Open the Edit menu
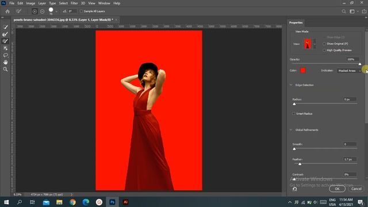This screenshot has width=368, height=207. (20, 3)
